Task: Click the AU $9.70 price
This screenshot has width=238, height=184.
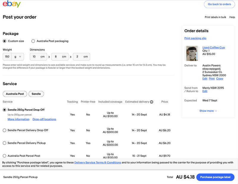Action: [165, 156]
